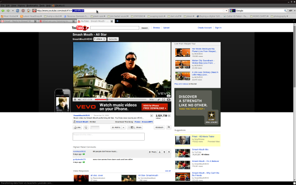Screen dimensions: 296x185
Task: Click see all video responses link
Action: pos(168,171)
